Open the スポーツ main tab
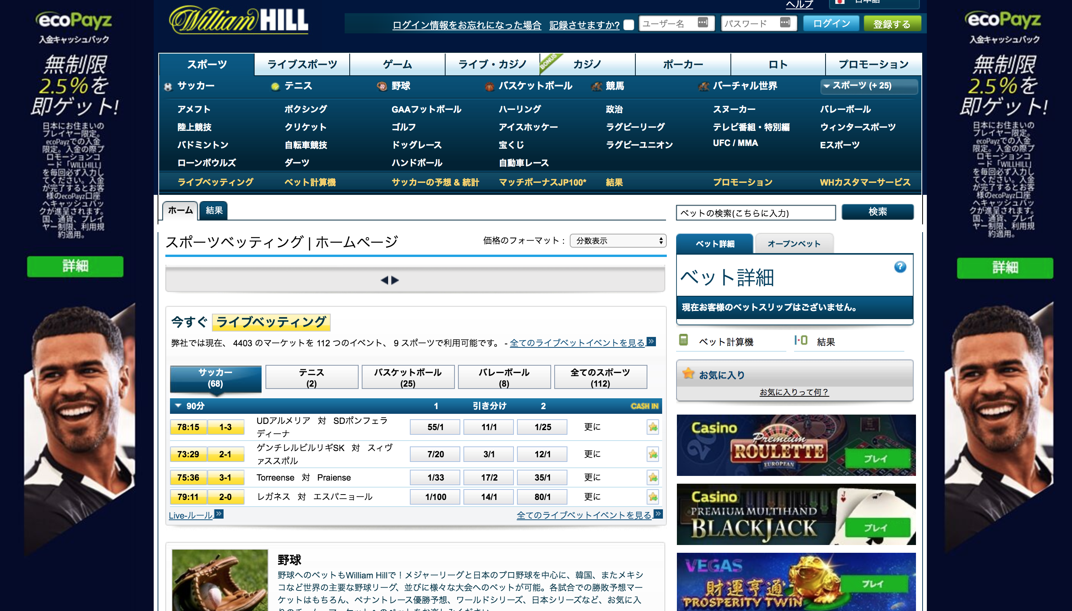The image size is (1072, 611). click(x=207, y=64)
